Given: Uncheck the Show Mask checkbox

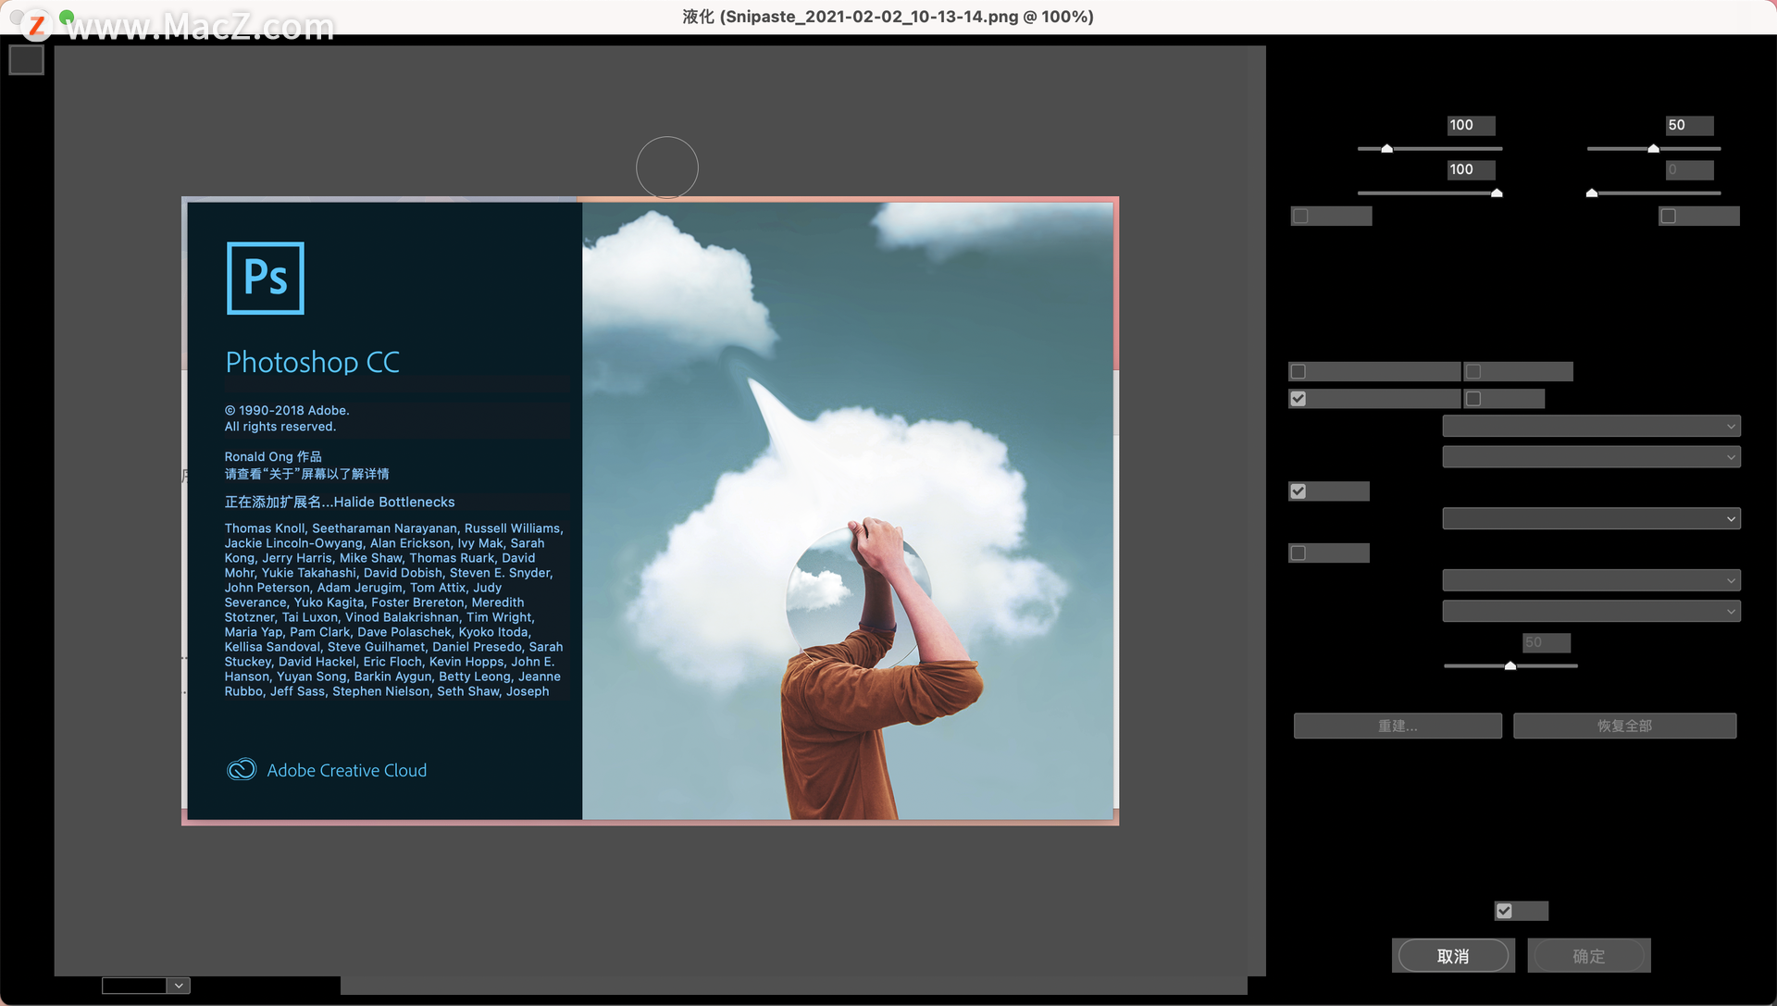Looking at the screenshot, I should pyautogui.click(x=1299, y=491).
